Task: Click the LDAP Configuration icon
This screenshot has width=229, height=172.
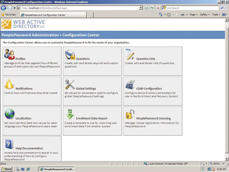Action: [x=130, y=85]
